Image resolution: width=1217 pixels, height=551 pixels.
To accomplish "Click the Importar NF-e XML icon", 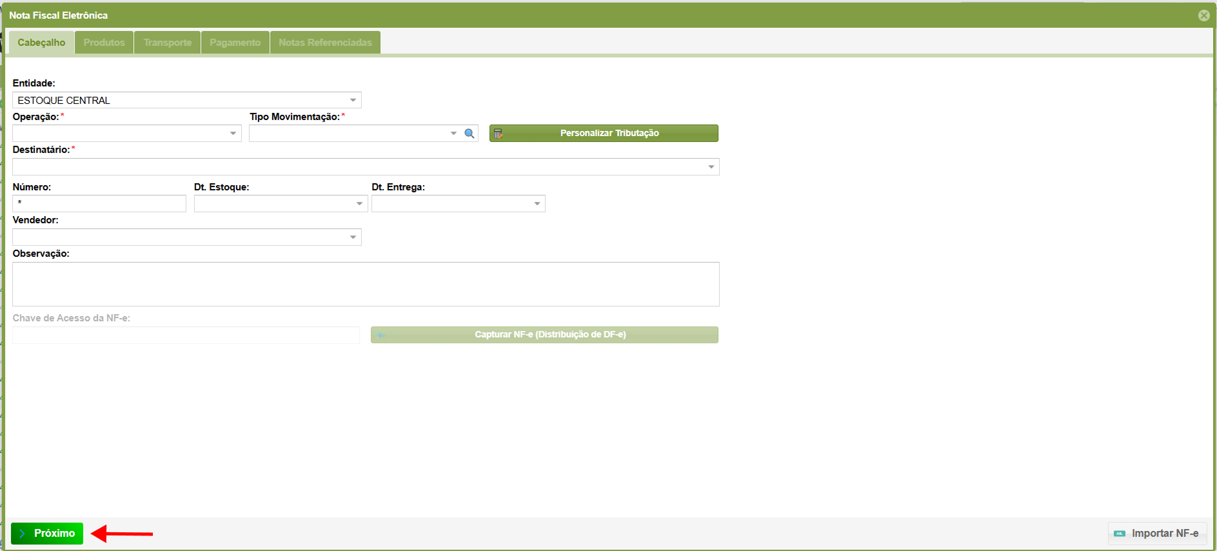I will (x=1120, y=534).
